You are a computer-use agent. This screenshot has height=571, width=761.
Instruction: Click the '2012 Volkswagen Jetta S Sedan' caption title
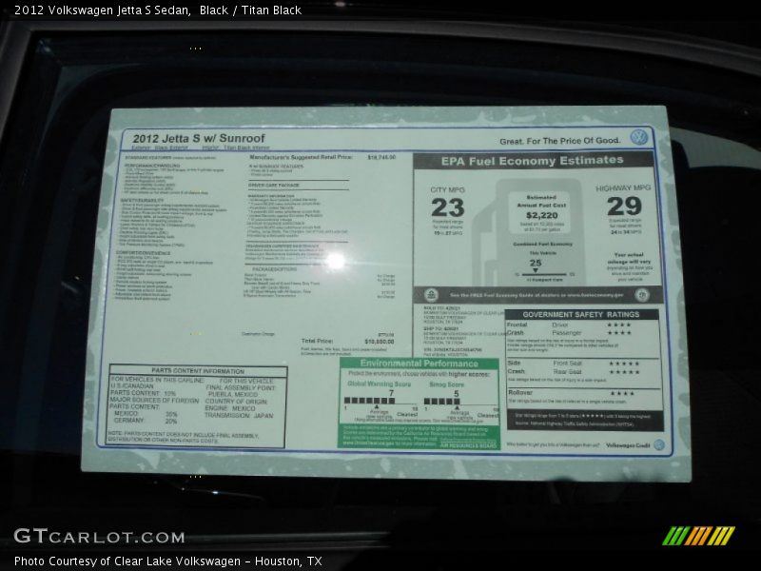click(103, 10)
